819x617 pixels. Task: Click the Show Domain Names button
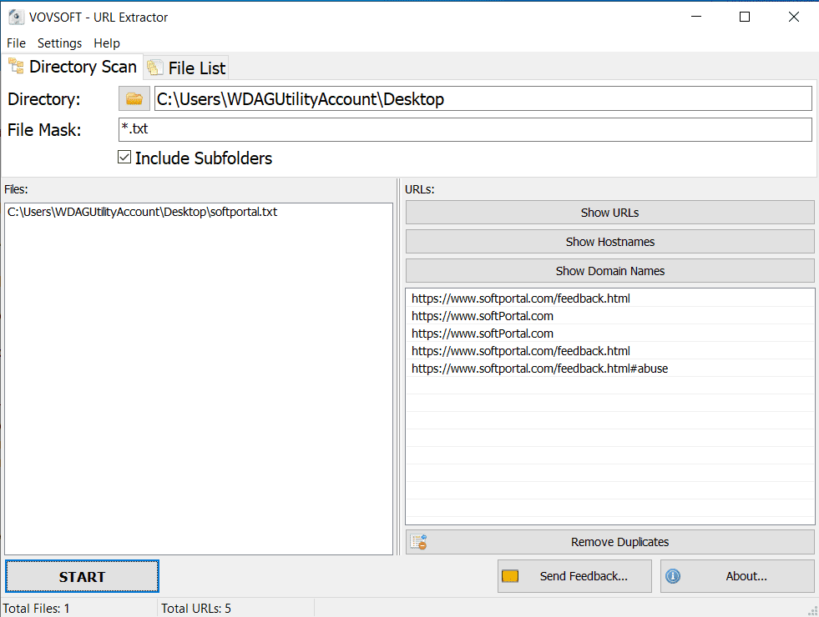point(609,271)
